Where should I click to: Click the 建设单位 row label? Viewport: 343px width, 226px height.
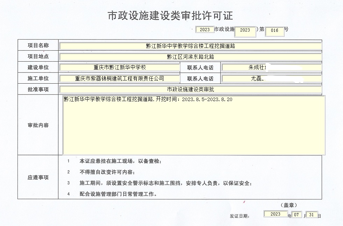(x=38, y=67)
